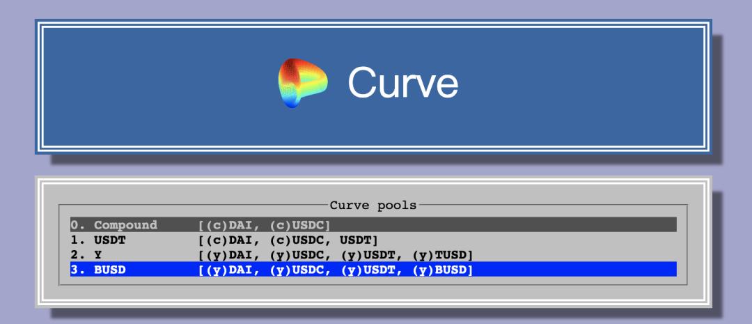This screenshot has height=324, width=752.
Task: Choose the 2. Y pool entry
Action: (x=373, y=255)
